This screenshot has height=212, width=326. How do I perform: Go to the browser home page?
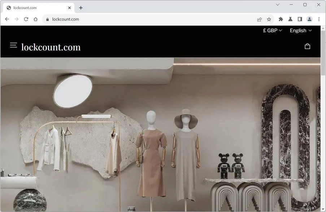click(35, 19)
